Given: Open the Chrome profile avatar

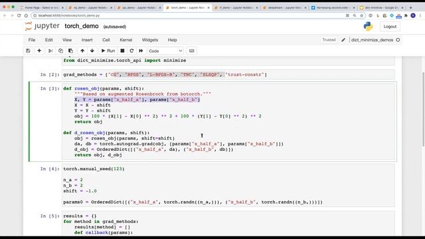Looking at the screenshot, I should pyautogui.click(x=413, y=16).
